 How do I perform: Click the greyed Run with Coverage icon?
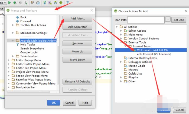[20, 2]
